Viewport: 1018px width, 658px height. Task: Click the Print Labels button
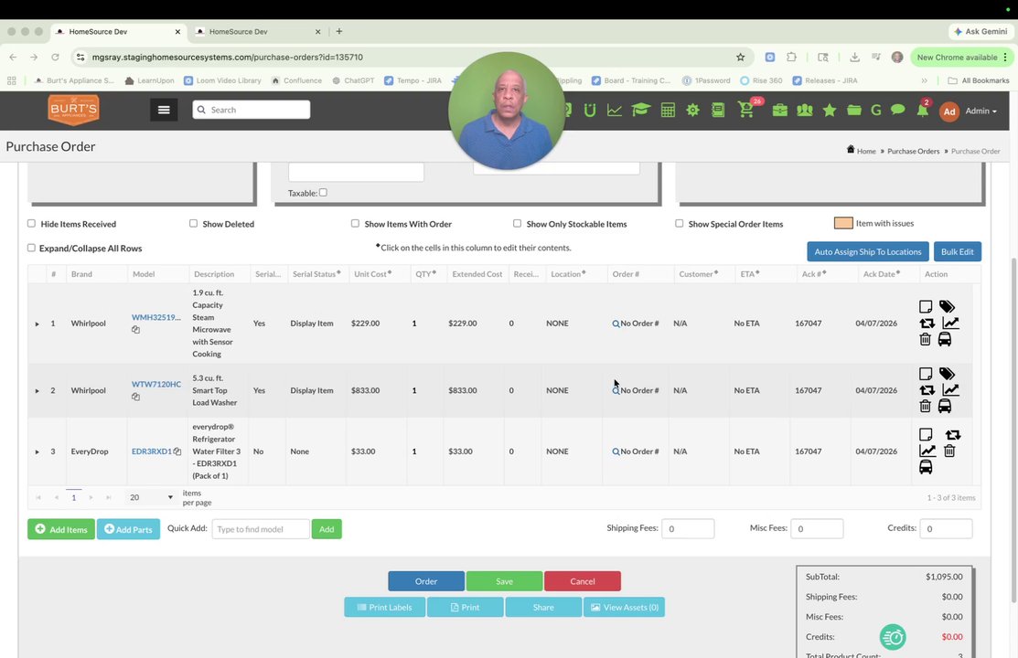(384, 608)
